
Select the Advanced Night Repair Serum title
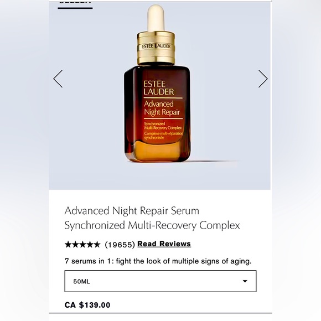point(132,211)
